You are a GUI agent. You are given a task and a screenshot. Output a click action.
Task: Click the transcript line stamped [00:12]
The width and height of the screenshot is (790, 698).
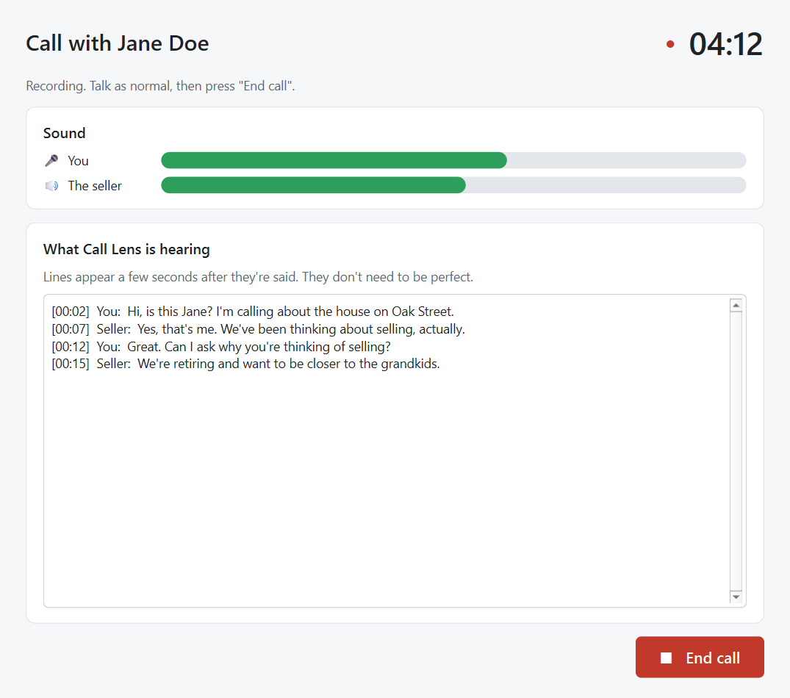(221, 347)
